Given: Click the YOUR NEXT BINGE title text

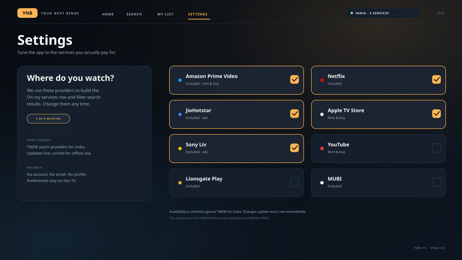Looking at the screenshot, I should point(60,13).
